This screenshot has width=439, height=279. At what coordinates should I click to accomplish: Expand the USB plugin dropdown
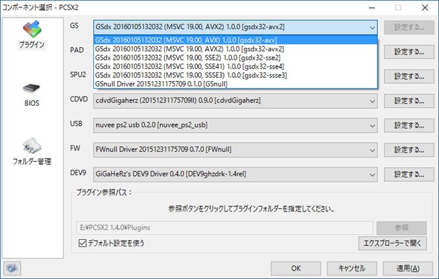tap(235, 125)
